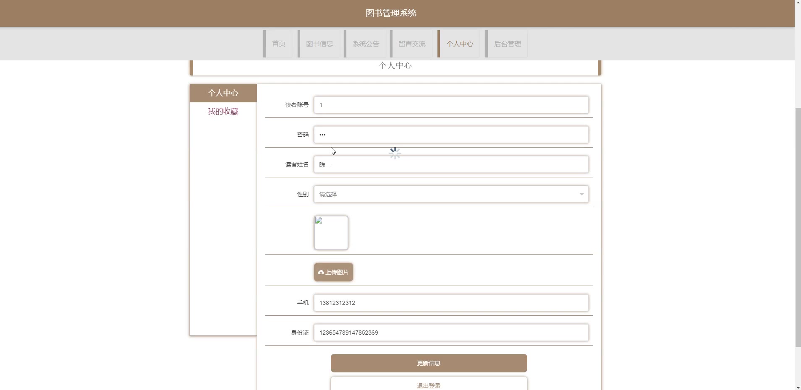801x390 pixels.
Task: Go to the 系统公告 tab
Action: (365, 44)
